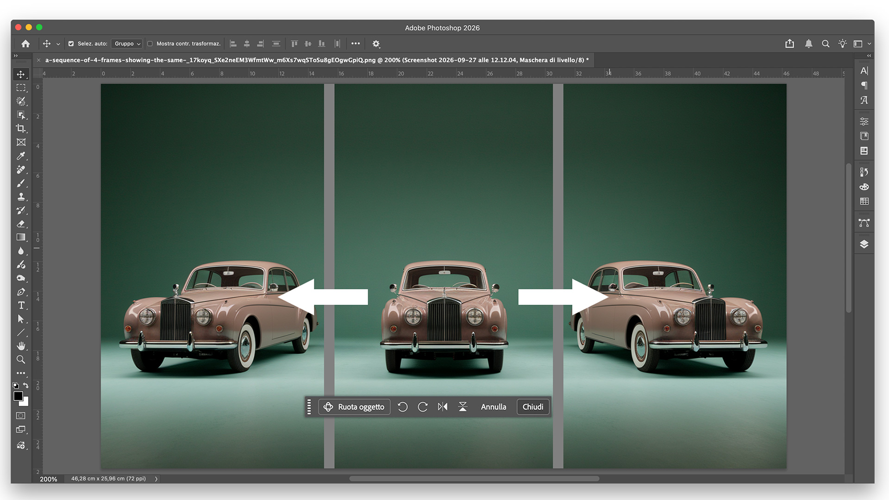Swap foreground and background colors
The width and height of the screenshot is (889, 500).
point(26,385)
